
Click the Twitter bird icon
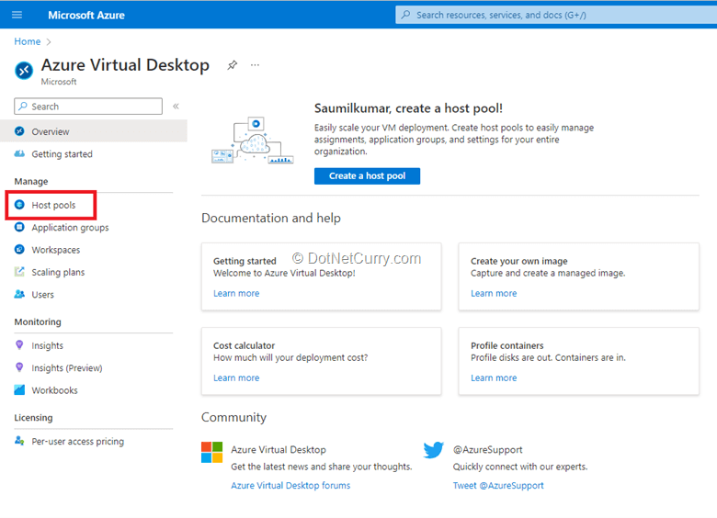click(434, 450)
